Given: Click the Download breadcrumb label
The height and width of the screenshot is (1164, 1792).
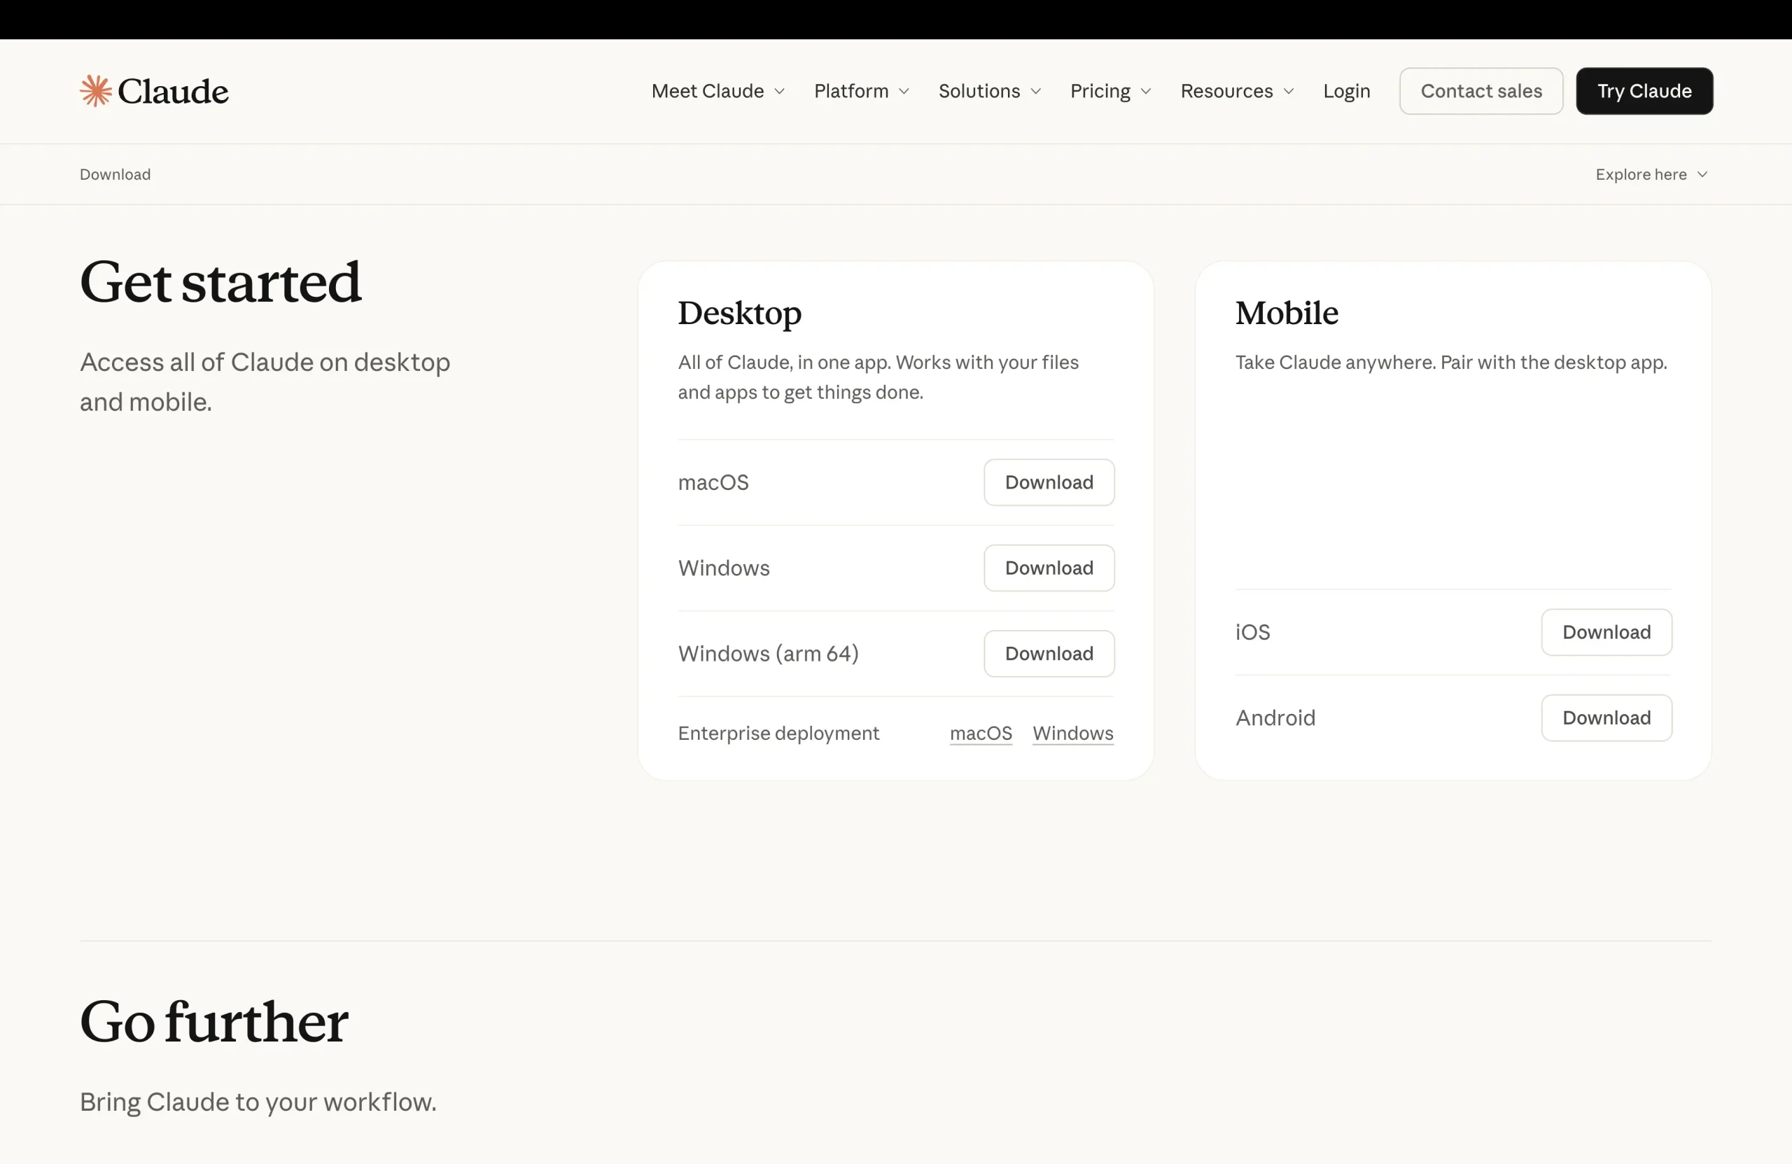Looking at the screenshot, I should coord(115,175).
